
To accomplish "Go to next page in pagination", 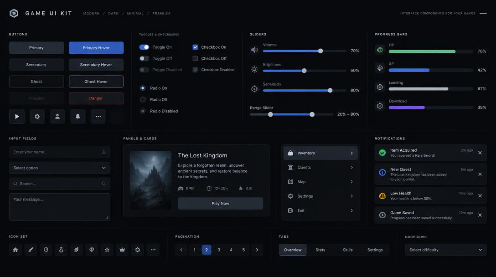I will (x=257, y=250).
